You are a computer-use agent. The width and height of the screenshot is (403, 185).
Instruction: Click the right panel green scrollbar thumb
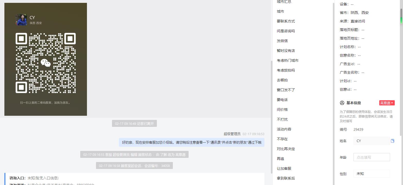tap(401, 16)
